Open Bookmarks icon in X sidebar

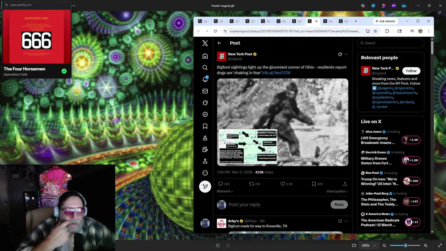205,126
